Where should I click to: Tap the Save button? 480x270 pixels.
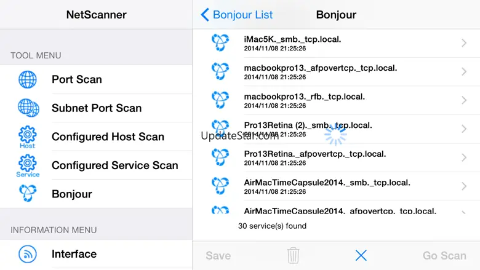[x=218, y=256]
